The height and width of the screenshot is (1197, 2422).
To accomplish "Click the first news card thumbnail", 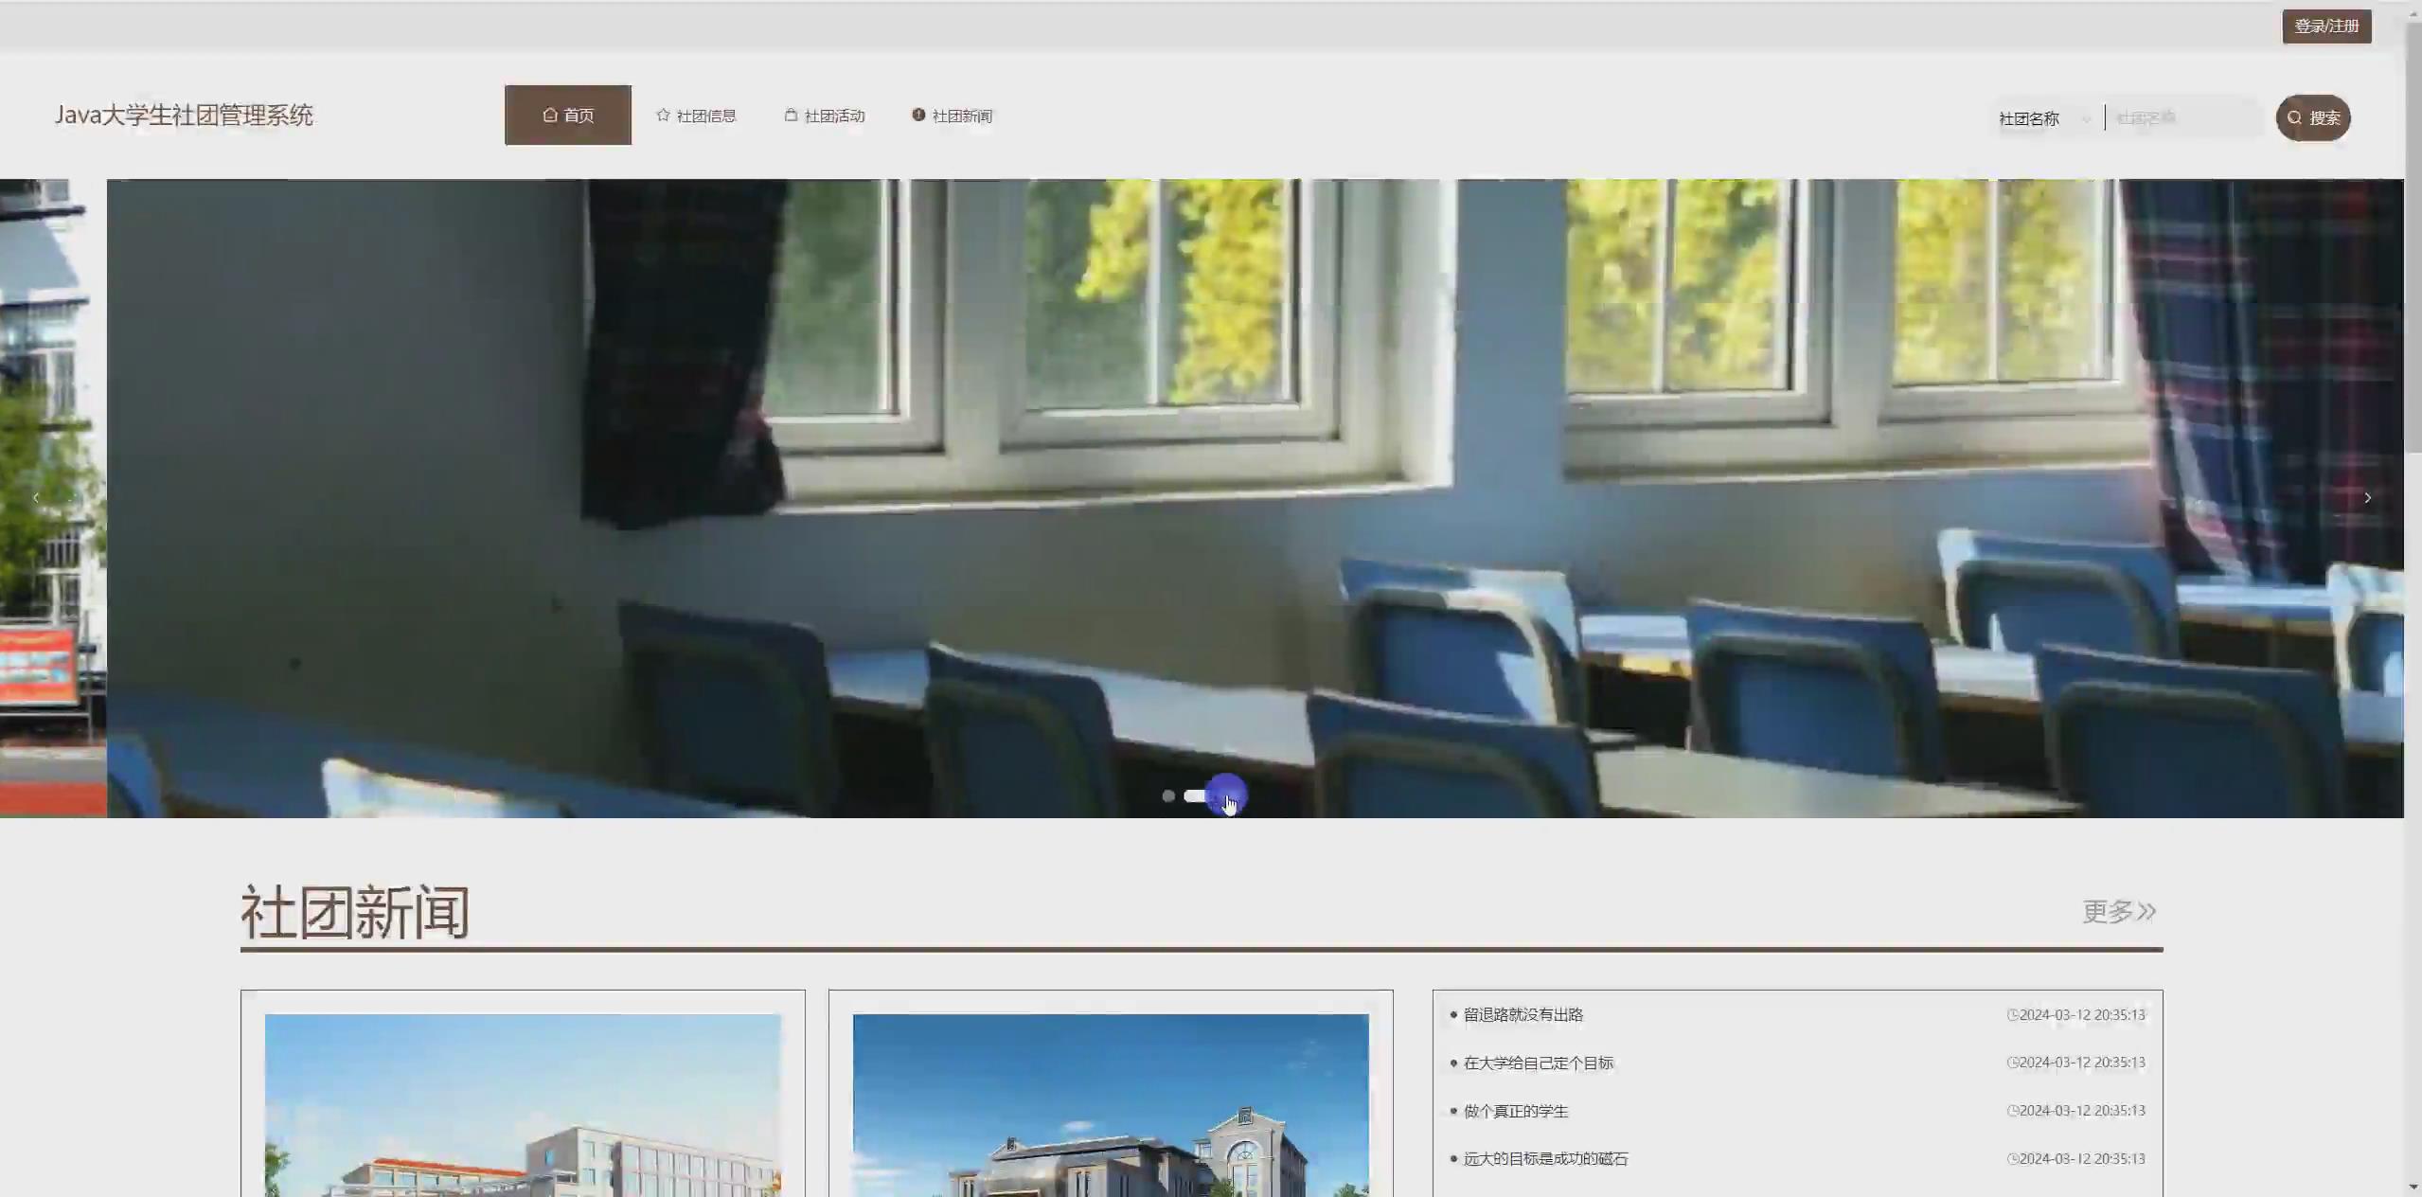I will point(523,1104).
